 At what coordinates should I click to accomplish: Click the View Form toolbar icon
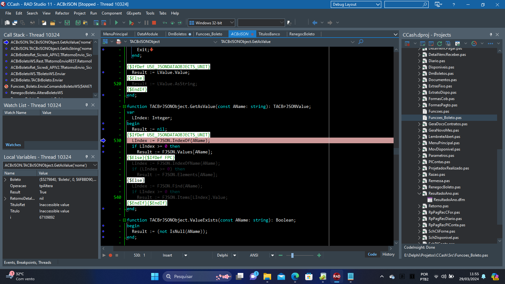coord(15,23)
